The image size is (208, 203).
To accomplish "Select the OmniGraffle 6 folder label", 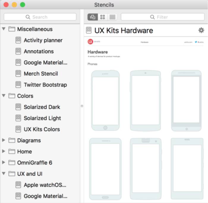I will click(35, 163).
